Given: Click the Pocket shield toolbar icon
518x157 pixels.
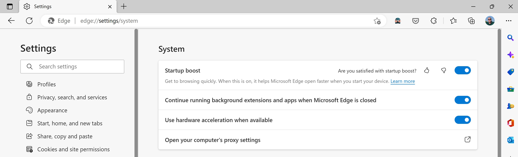Looking at the screenshot, I should click(x=415, y=21).
